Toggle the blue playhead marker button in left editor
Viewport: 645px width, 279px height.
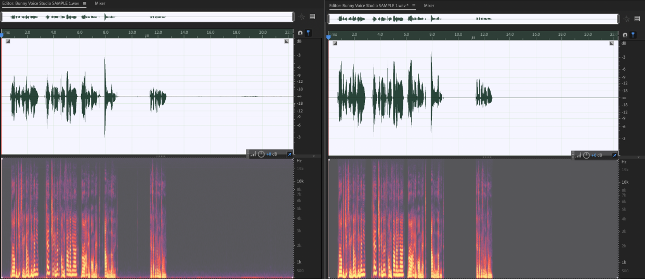coord(308,33)
